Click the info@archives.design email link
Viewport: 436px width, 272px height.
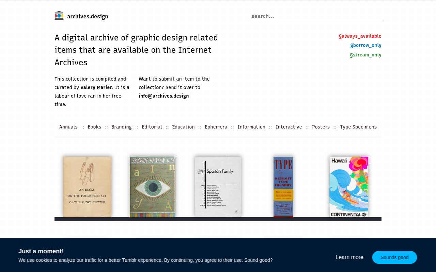[164, 96]
